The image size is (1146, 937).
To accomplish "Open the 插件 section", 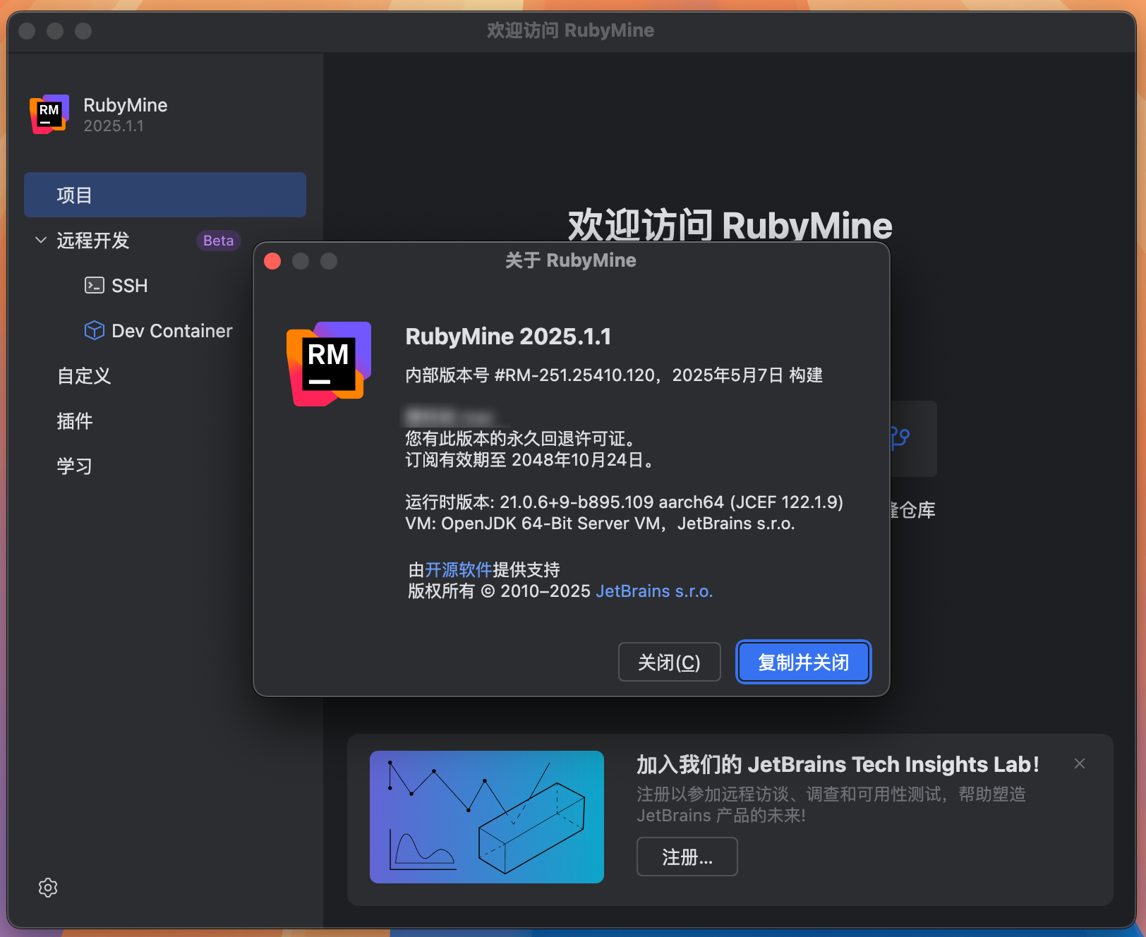I will (x=75, y=421).
